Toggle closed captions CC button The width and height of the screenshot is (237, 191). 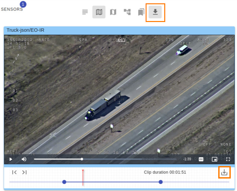201,159
